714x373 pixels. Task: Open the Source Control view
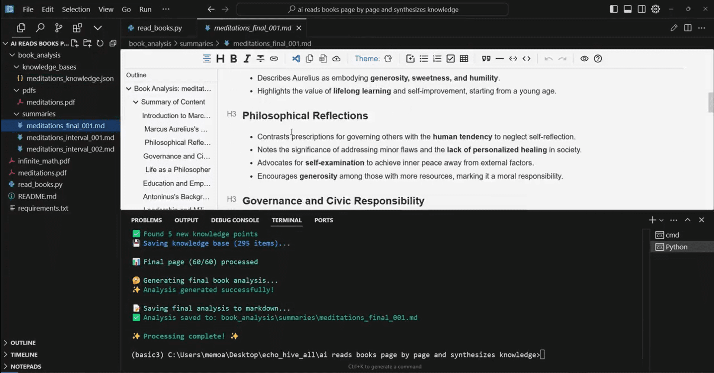[x=59, y=28]
